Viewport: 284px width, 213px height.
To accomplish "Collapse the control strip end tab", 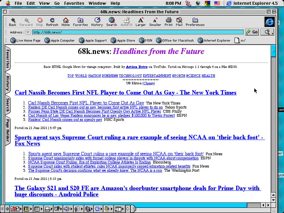I will click(x=133, y=209).
